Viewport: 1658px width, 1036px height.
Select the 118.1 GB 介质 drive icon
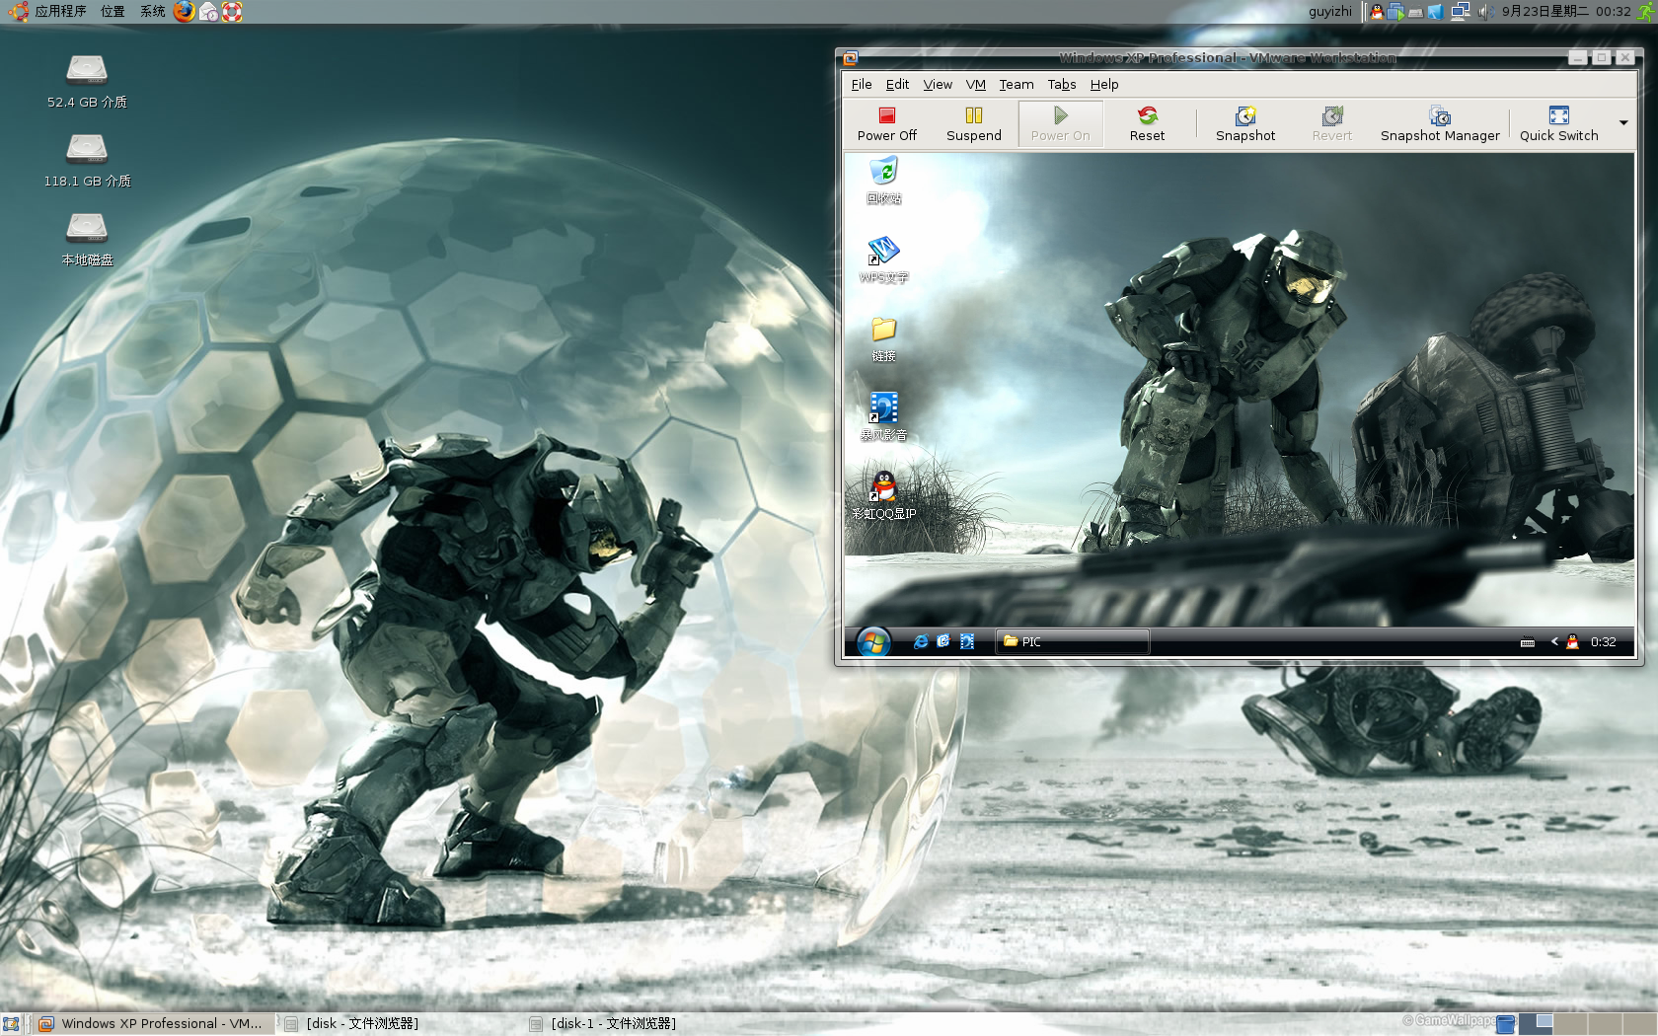[87, 161]
